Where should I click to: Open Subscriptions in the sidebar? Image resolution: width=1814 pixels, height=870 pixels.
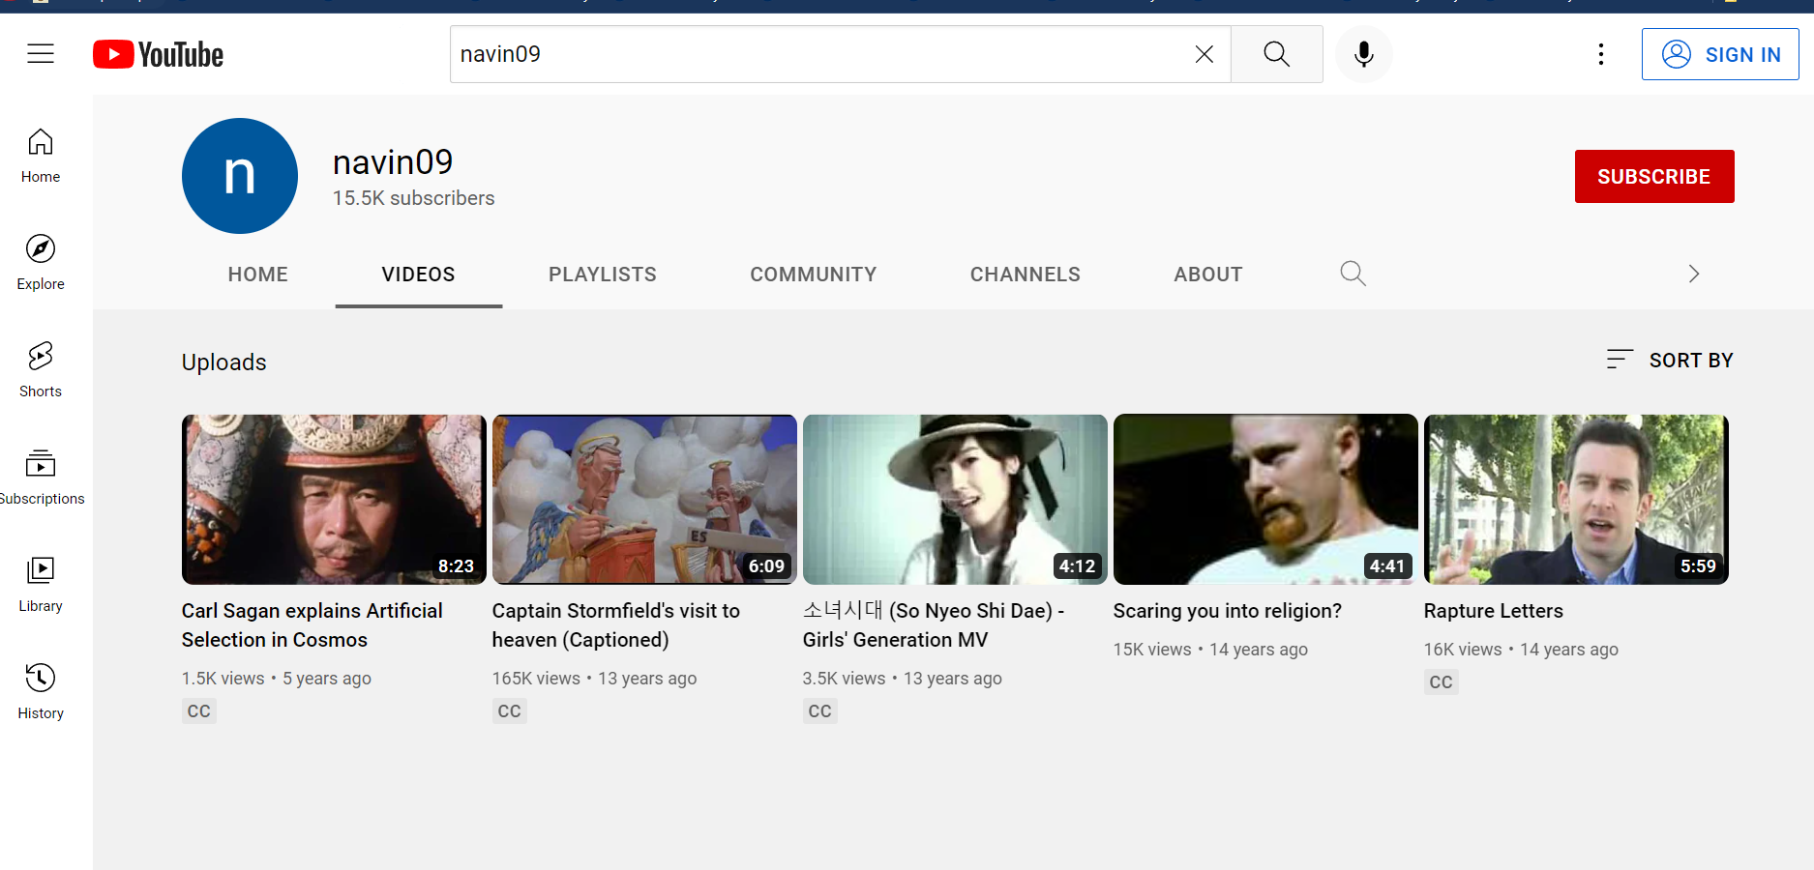click(x=41, y=478)
